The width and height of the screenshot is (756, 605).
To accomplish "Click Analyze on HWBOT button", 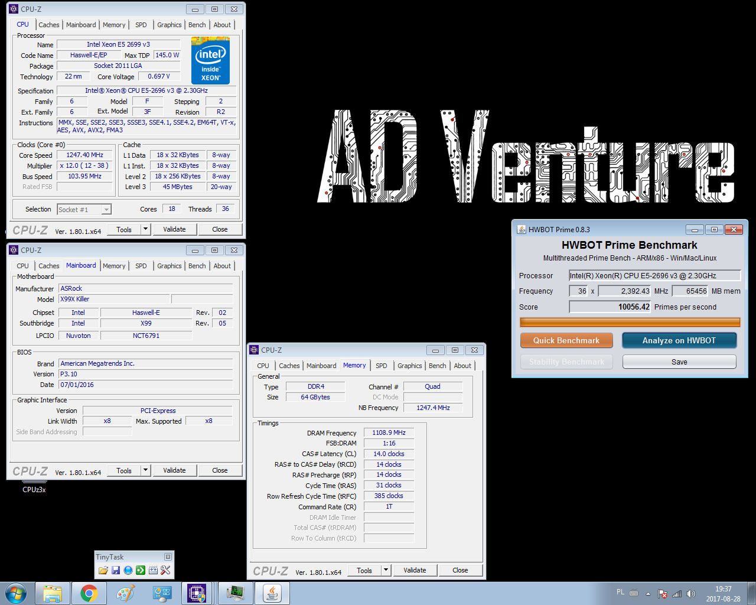I will pos(679,340).
